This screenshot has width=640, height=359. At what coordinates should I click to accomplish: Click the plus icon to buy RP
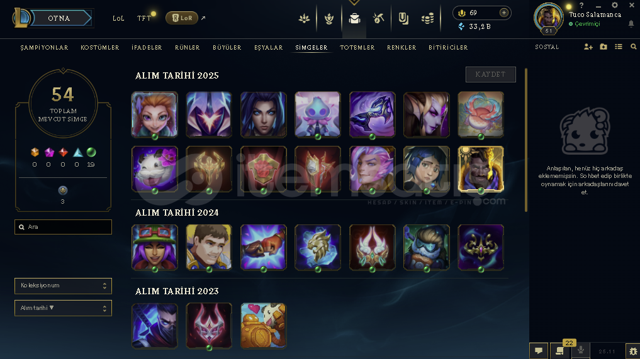click(x=504, y=13)
